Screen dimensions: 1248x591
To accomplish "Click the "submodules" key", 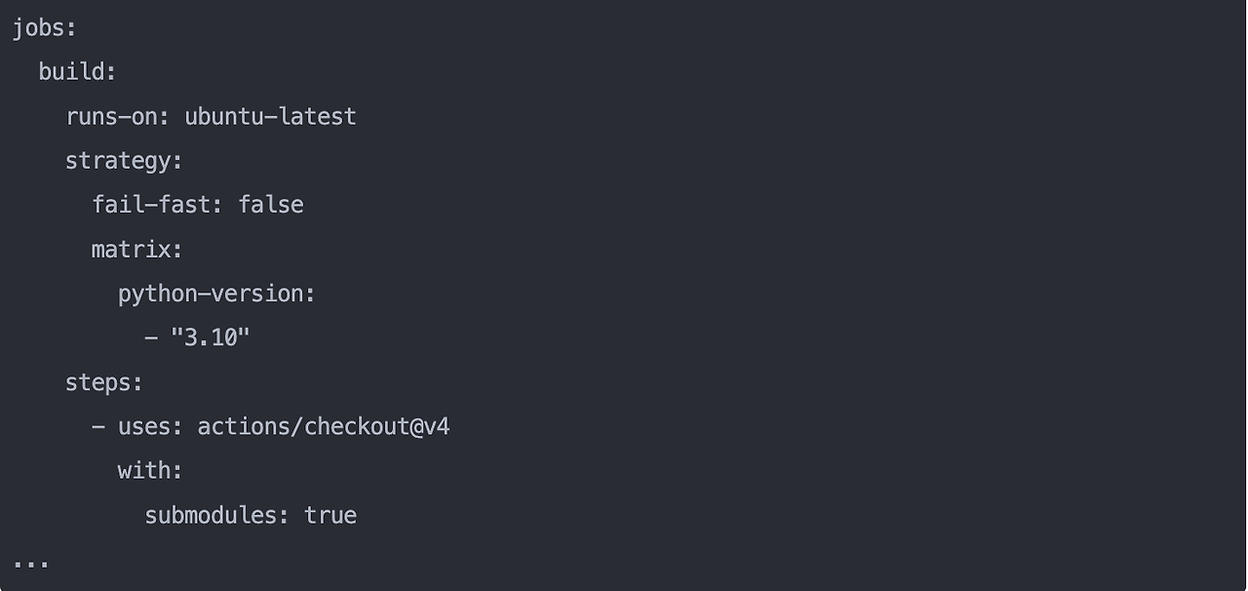I will (x=211, y=515).
